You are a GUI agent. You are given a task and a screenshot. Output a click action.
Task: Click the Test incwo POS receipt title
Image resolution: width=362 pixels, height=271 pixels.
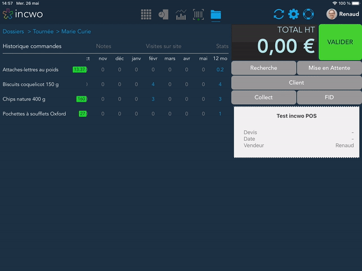pyautogui.click(x=296, y=116)
